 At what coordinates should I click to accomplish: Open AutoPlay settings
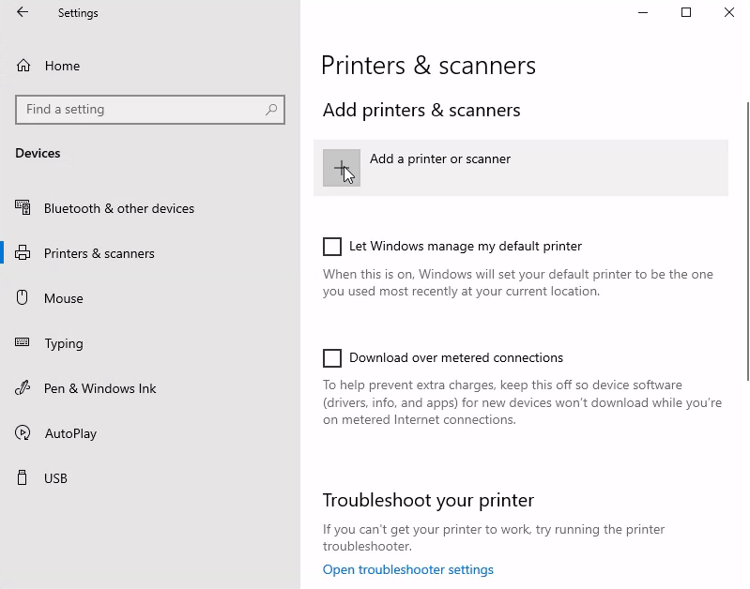coord(70,433)
